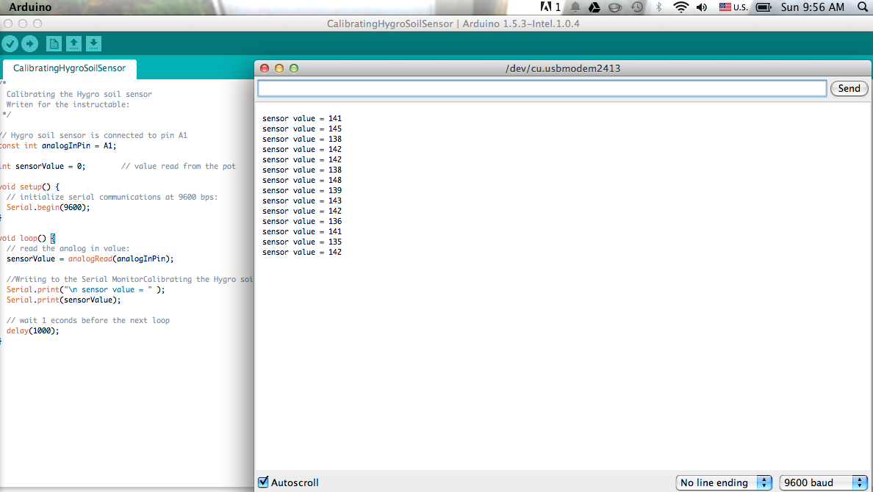Image resolution: width=873 pixels, height=492 pixels.
Task: Open the No line ending dropdown
Action: coord(724,482)
